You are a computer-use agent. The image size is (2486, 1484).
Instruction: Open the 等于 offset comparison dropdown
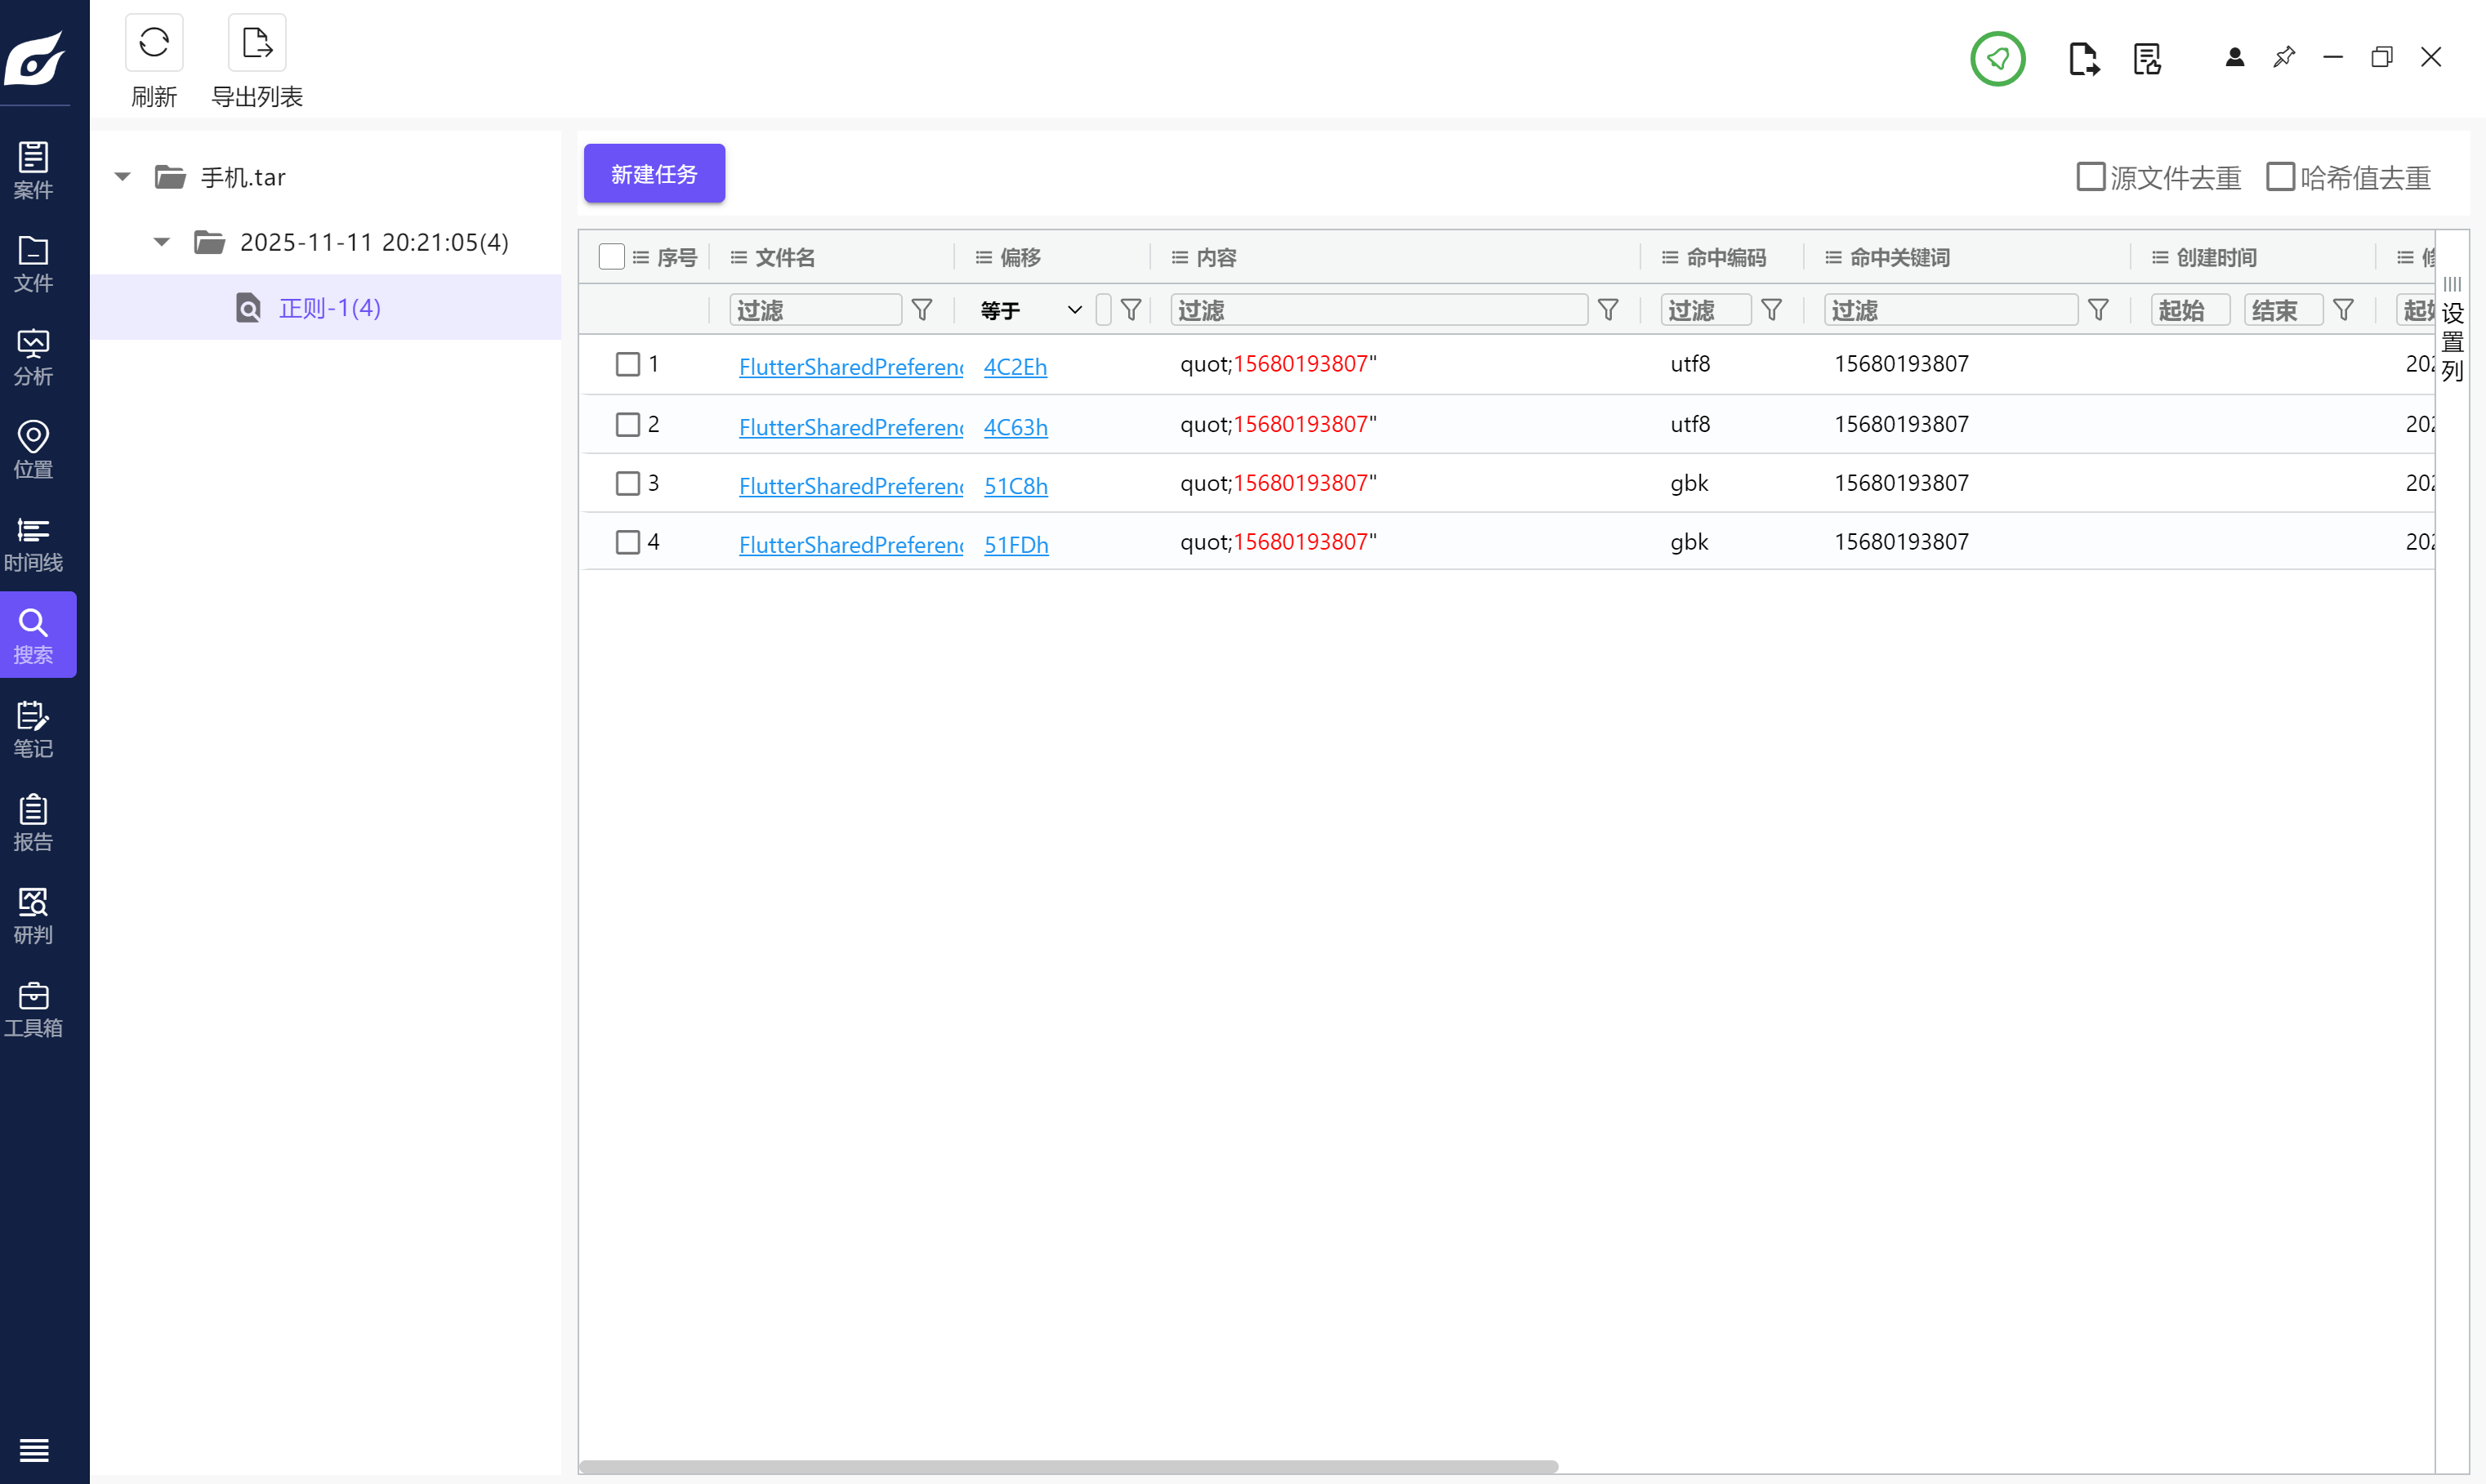pyautogui.click(x=1030, y=310)
